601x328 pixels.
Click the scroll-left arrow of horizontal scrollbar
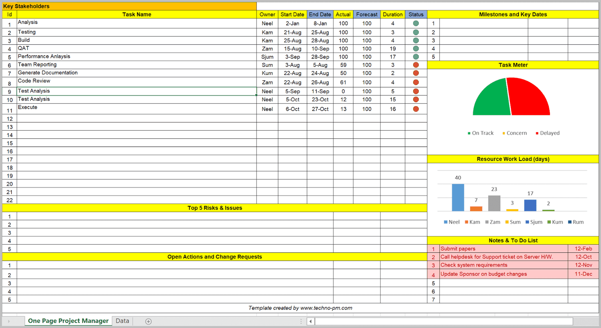[x=311, y=321]
